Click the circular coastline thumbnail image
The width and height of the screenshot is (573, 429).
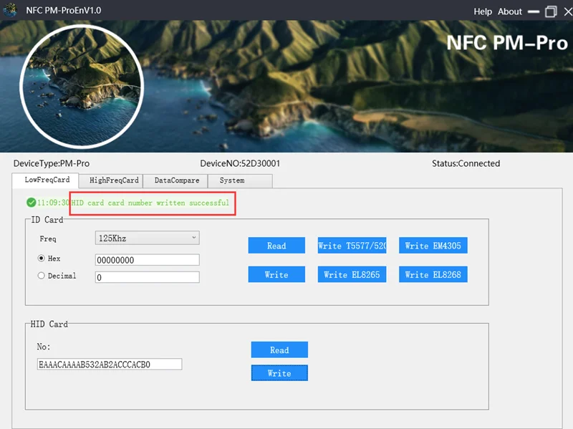[82, 87]
